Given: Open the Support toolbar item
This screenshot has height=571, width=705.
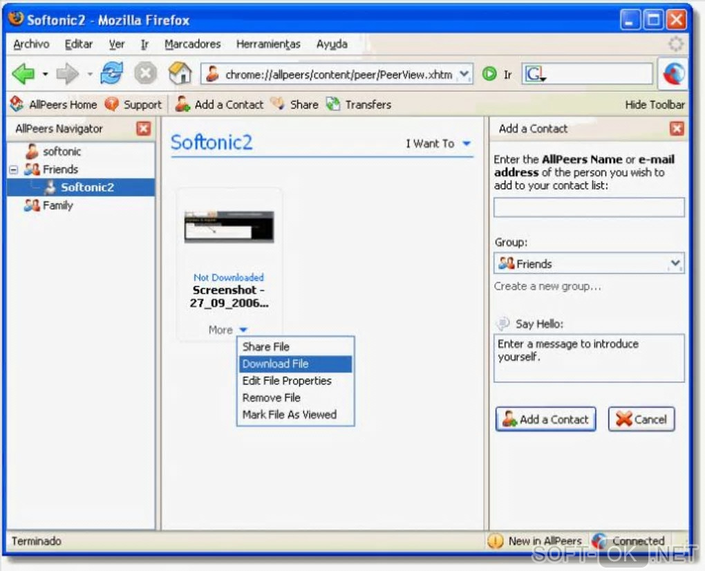Looking at the screenshot, I should pyautogui.click(x=133, y=104).
